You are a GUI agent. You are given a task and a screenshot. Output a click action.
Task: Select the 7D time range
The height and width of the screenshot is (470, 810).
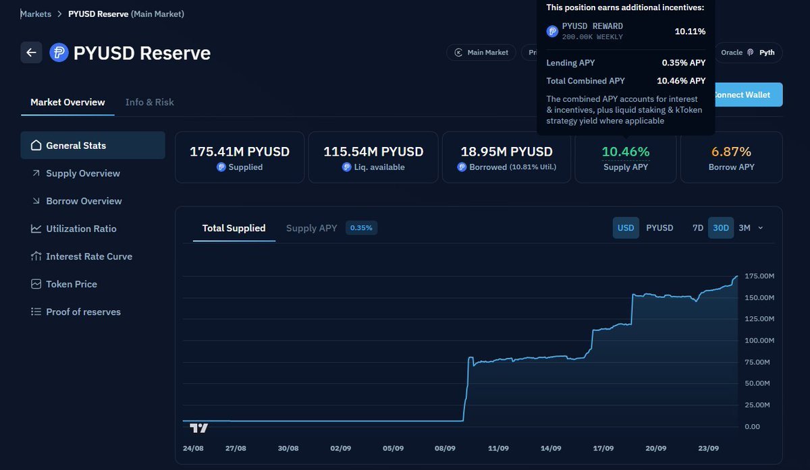click(x=698, y=228)
